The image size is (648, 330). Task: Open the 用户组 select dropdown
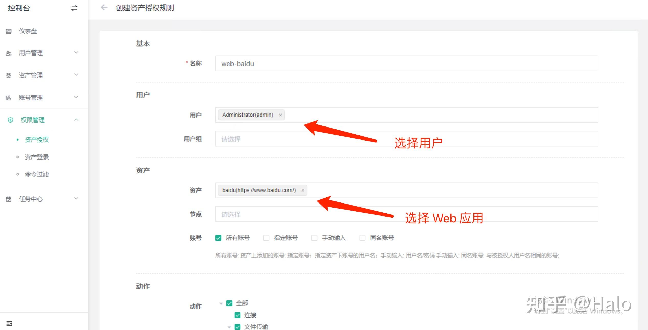407,139
